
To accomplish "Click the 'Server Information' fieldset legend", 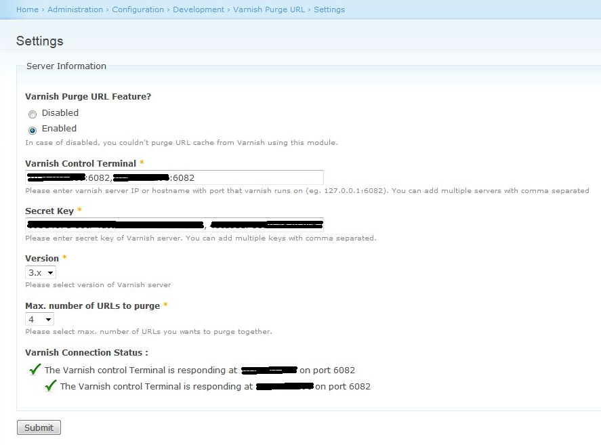I will [x=66, y=66].
